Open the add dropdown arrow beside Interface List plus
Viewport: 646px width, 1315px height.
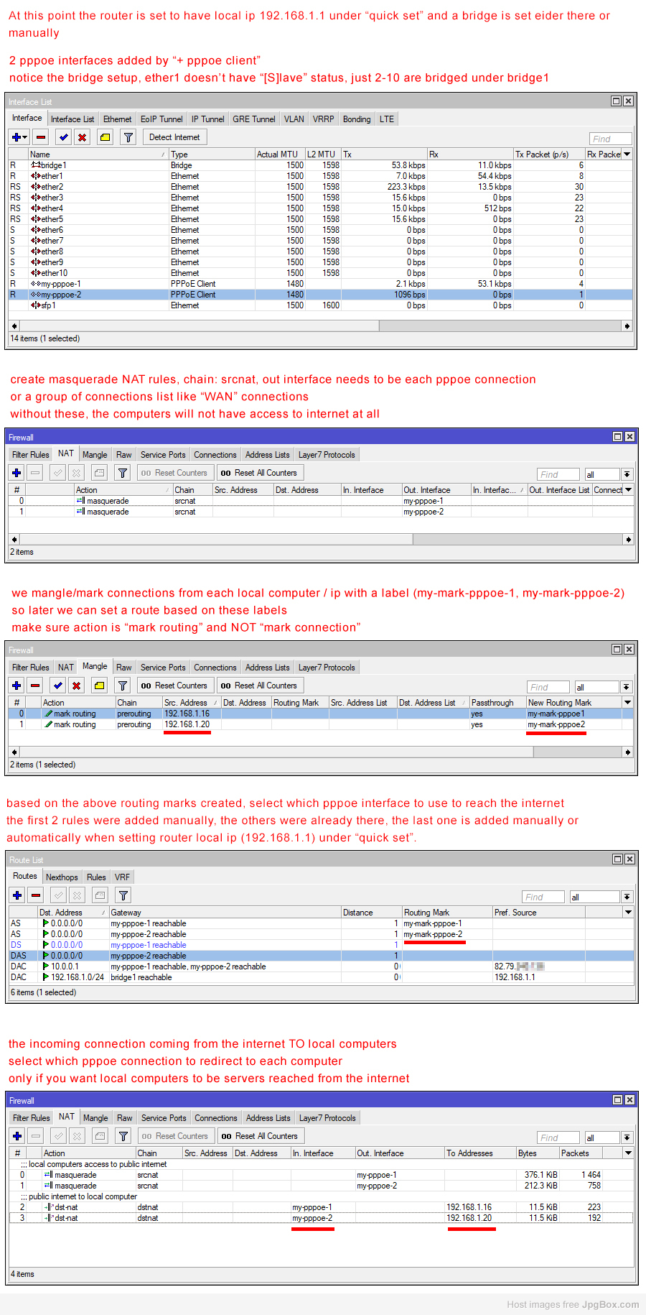pos(25,137)
